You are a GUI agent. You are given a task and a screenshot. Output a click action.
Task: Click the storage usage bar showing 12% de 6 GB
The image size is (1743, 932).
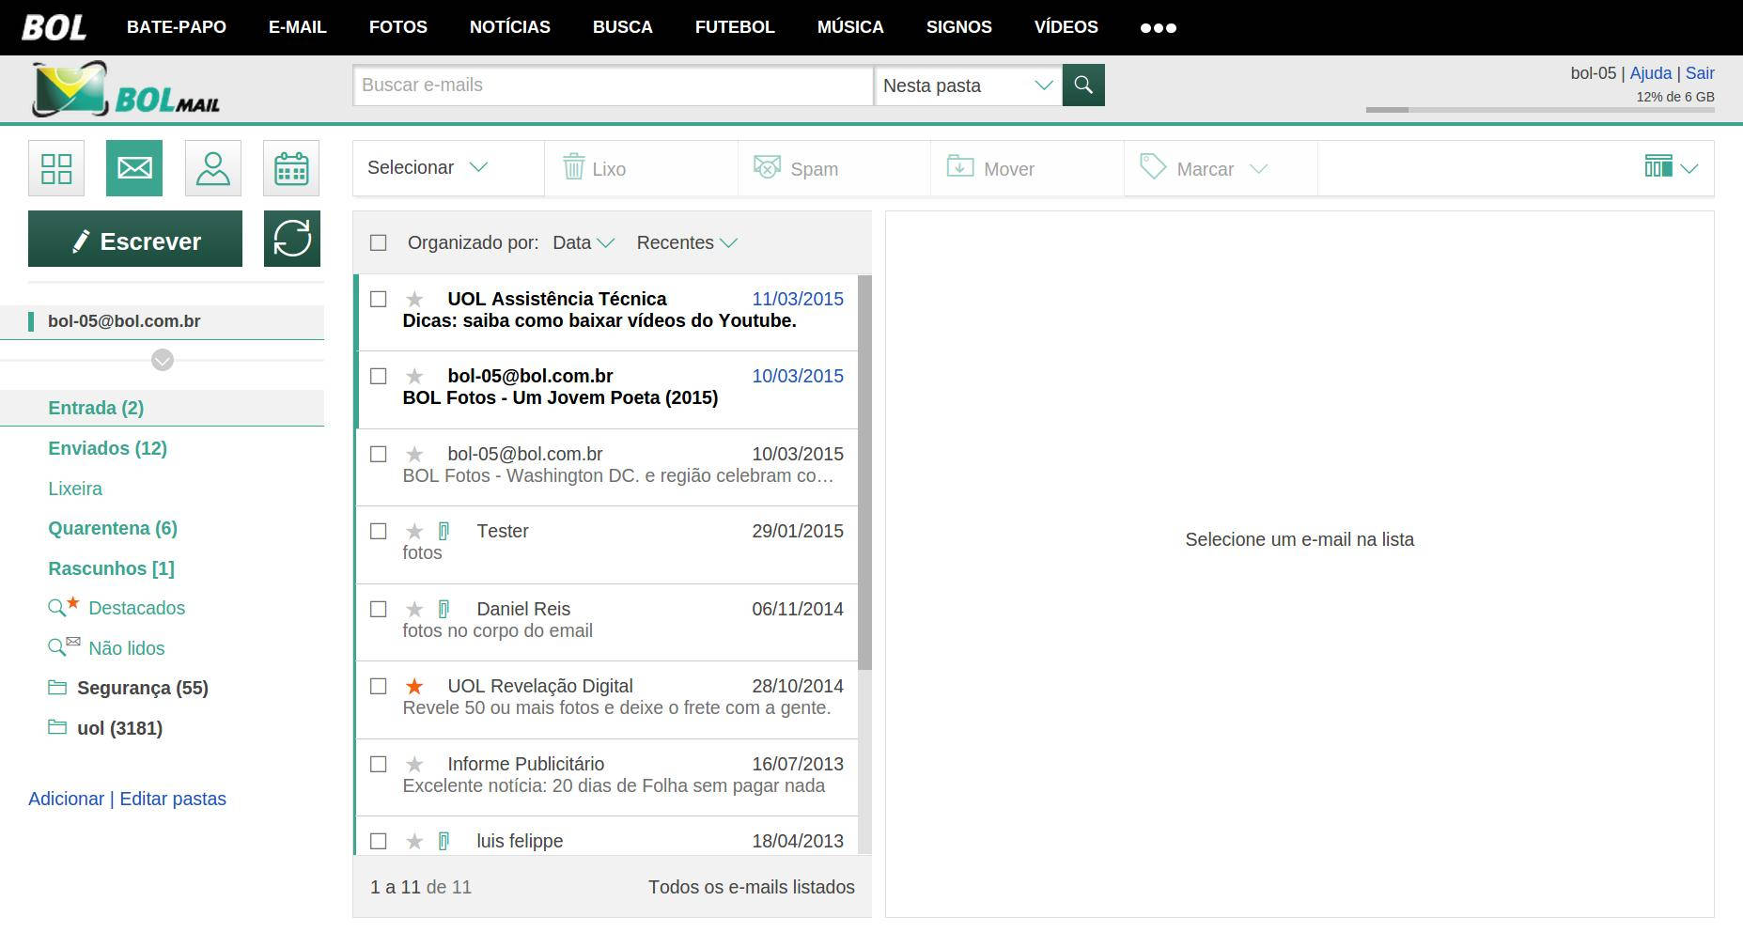[1540, 110]
